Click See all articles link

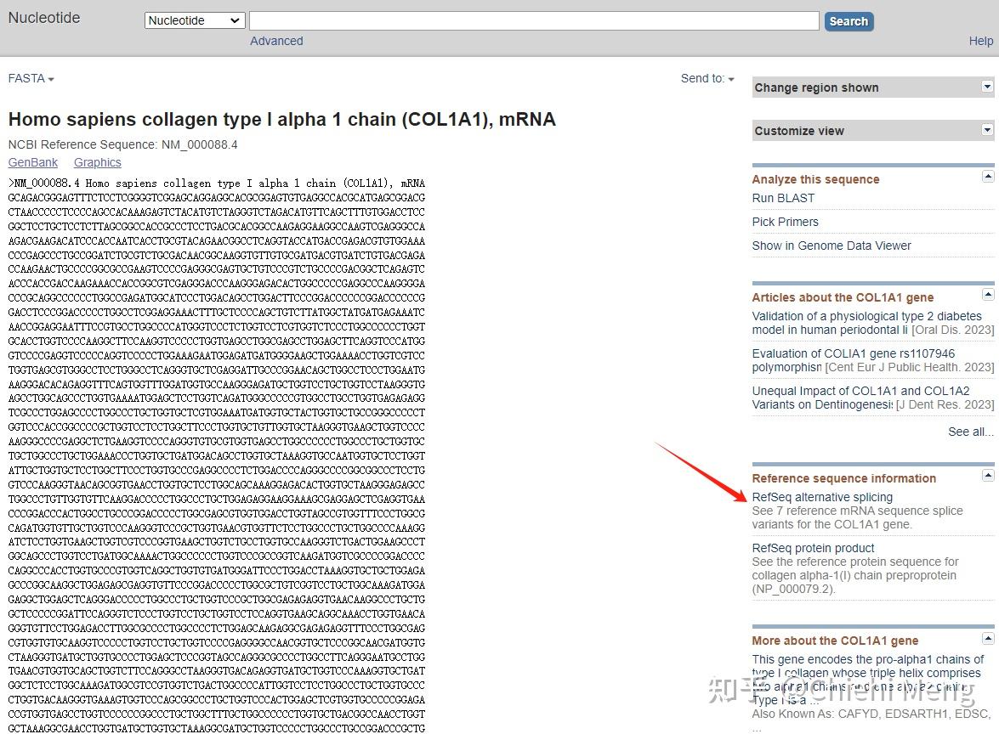pos(970,432)
